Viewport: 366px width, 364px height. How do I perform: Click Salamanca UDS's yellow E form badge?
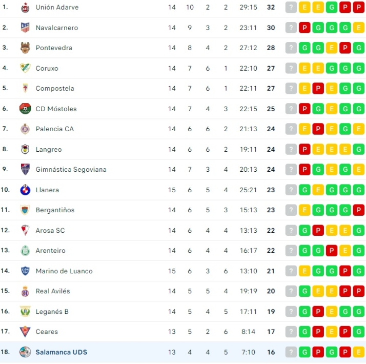tap(359, 352)
